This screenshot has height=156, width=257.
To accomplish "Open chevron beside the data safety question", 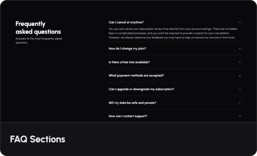I will tap(240, 103).
